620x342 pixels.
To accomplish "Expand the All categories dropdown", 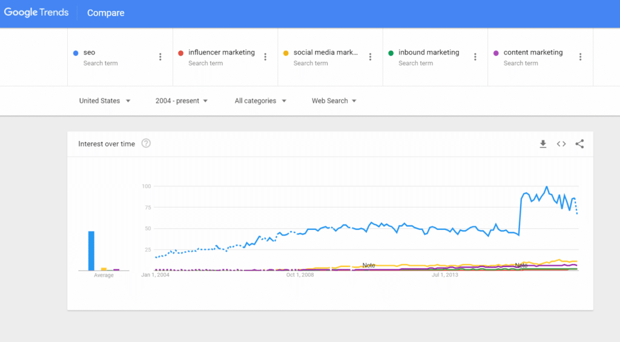I will point(260,101).
